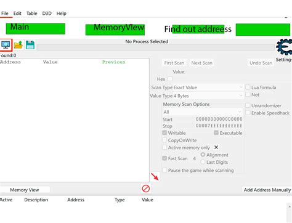The width and height of the screenshot is (292, 223).
Task: Open a cheat table with the folder icon
Action: [18, 45]
